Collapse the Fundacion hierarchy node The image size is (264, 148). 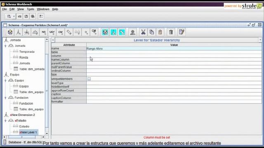pyautogui.click(x=5, y=98)
